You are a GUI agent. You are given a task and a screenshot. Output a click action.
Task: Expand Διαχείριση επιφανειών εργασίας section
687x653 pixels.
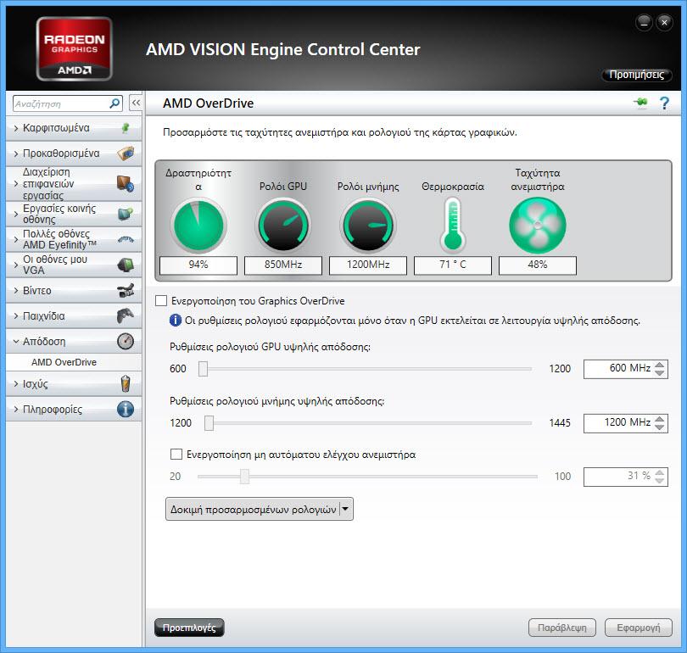16,183
